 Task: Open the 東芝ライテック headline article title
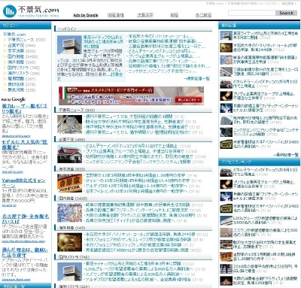[103, 41]
